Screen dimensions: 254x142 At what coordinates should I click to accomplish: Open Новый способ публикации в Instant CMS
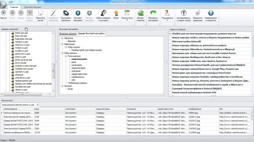click(194, 93)
